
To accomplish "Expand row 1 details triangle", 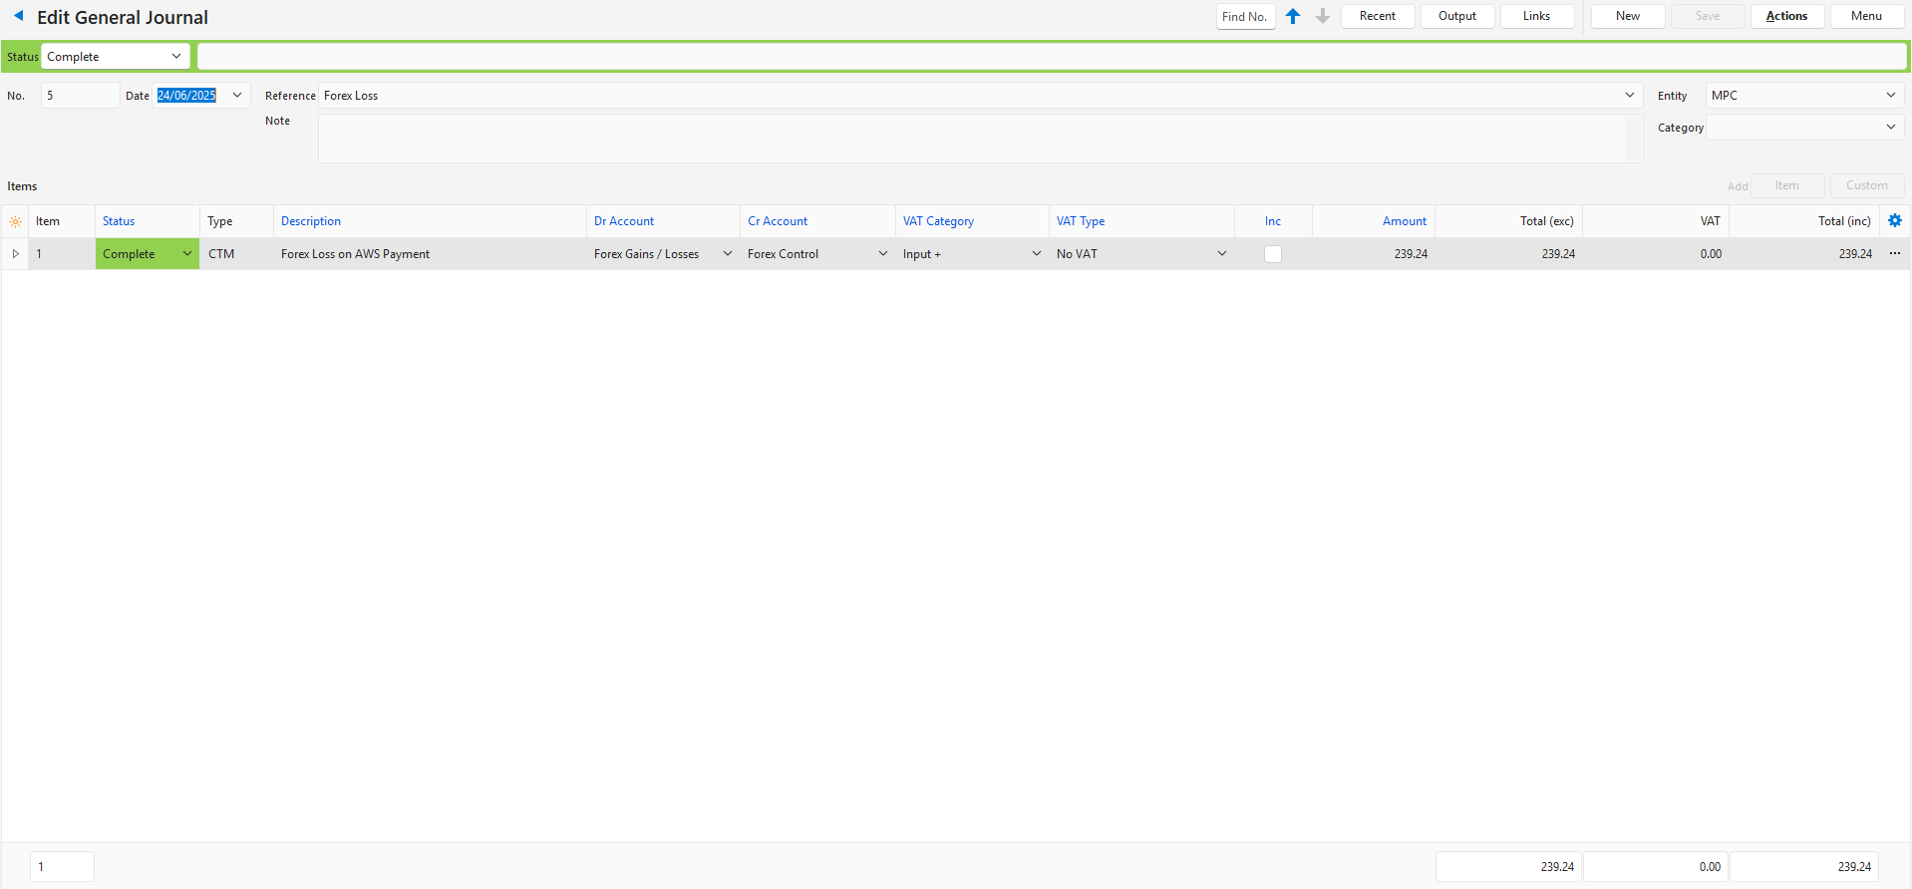I will click(x=15, y=254).
